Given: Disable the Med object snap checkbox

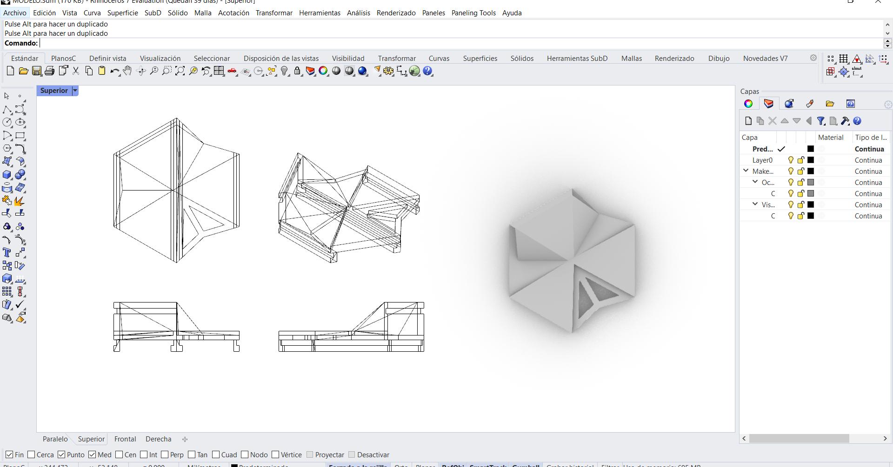Looking at the screenshot, I should 92,455.
